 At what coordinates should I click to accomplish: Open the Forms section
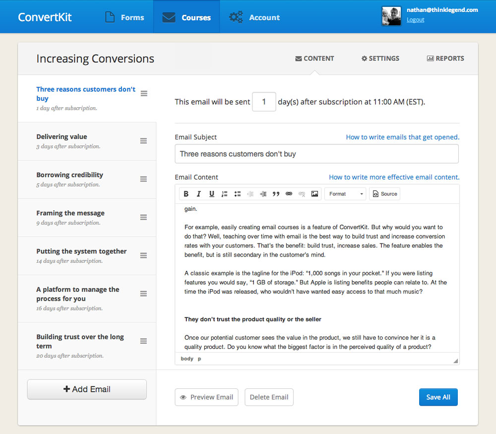pyautogui.click(x=124, y=17)
